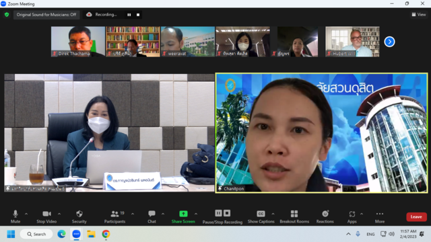Screen dimensions: 431x242
Task: Open Microsoft Edge from taskbar
Action: pyautogui.click(x=61, y=234)
